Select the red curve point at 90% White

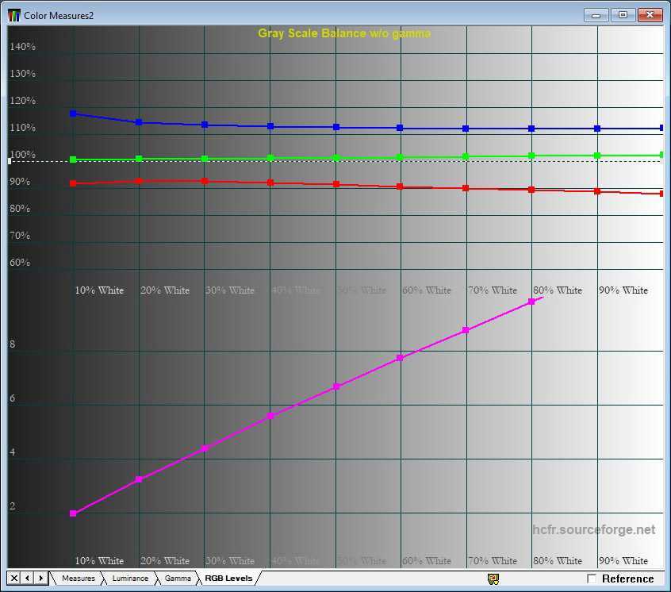point(597,191)
